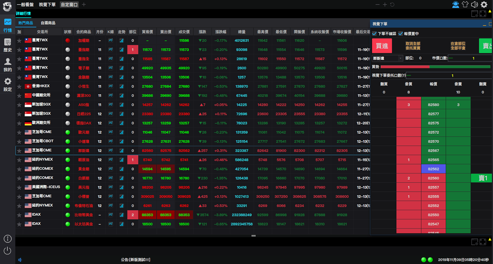Open the 歷史 history sidebar icon

(x=7, y=44)
